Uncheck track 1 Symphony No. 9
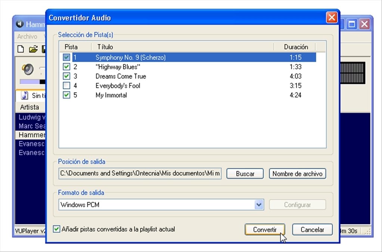The width and height of the screenshot is (382, 252). point(66,57)
